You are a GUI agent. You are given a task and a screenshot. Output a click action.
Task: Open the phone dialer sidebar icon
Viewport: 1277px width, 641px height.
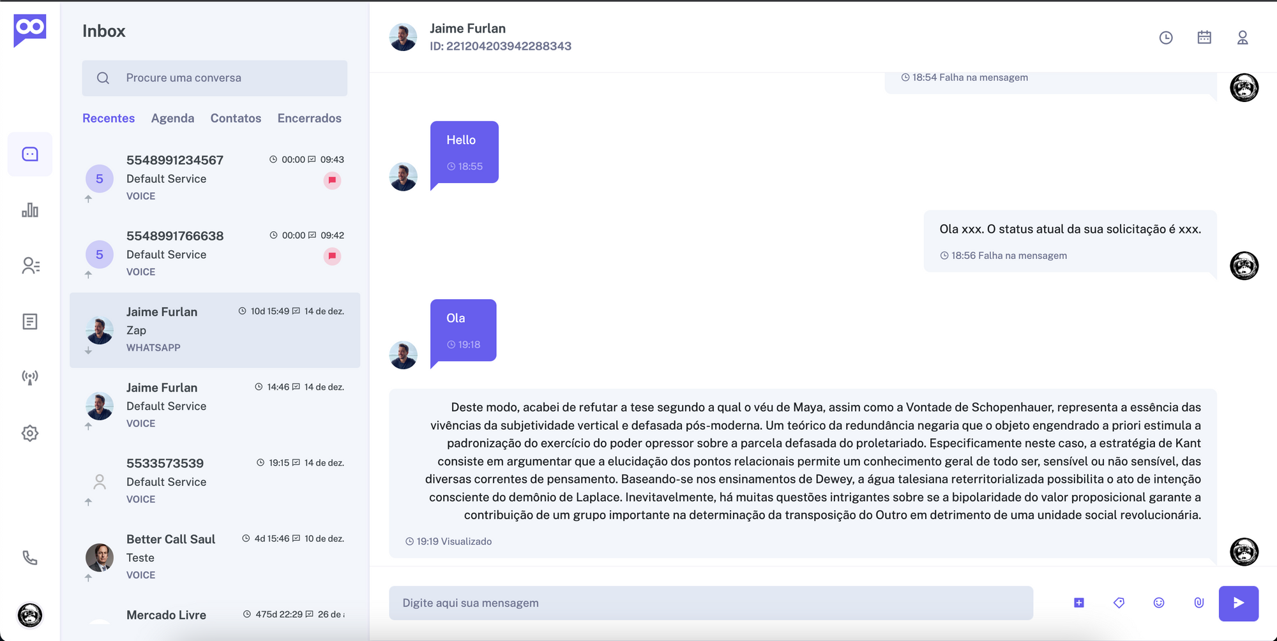click(30, 558)
